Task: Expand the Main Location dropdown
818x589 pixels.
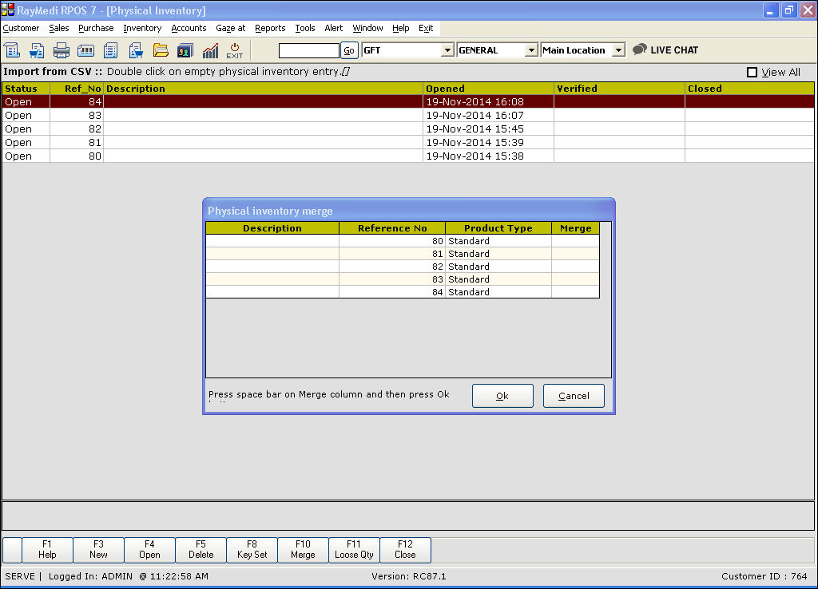Action: tap(618, 50)
